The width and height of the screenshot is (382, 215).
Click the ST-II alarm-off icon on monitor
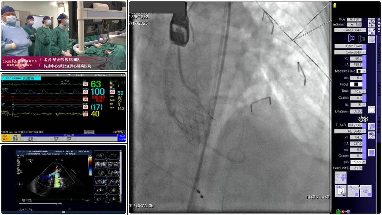(111, 83)
